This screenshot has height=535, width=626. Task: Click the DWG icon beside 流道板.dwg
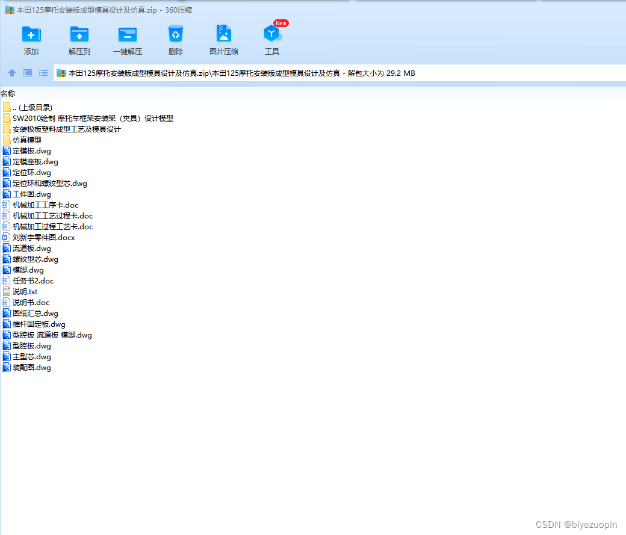coord(7,249)
